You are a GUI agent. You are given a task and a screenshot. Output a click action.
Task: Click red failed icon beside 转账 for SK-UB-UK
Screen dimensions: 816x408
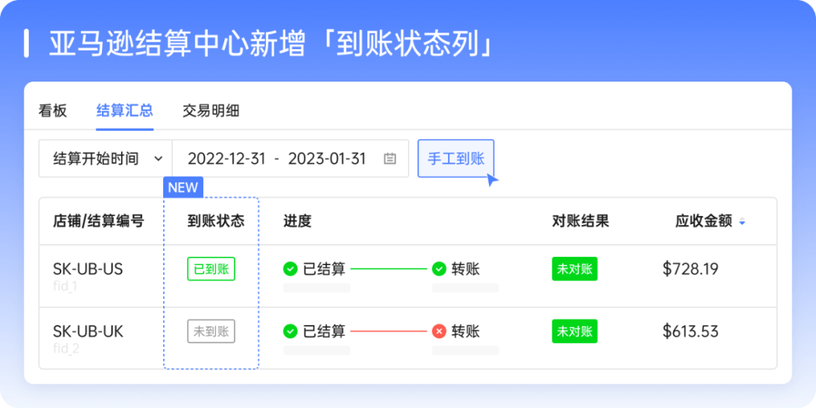(x=439, y=331)
